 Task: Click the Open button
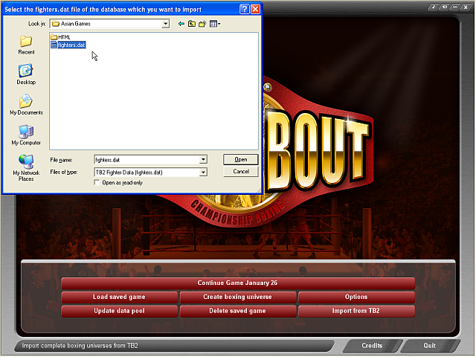tap(241, 160)
